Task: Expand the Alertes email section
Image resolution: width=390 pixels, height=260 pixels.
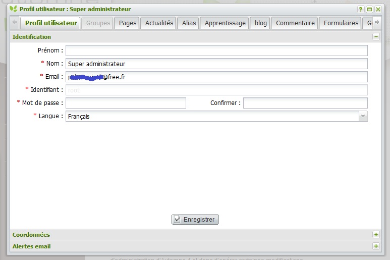Action: [x=375, y=246]
